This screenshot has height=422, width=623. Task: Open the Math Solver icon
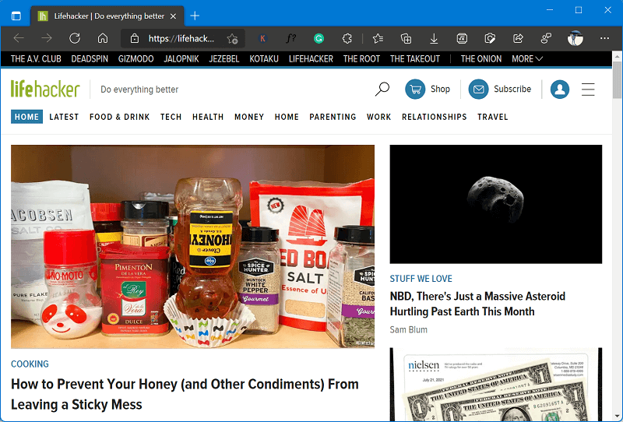[462, 38]
